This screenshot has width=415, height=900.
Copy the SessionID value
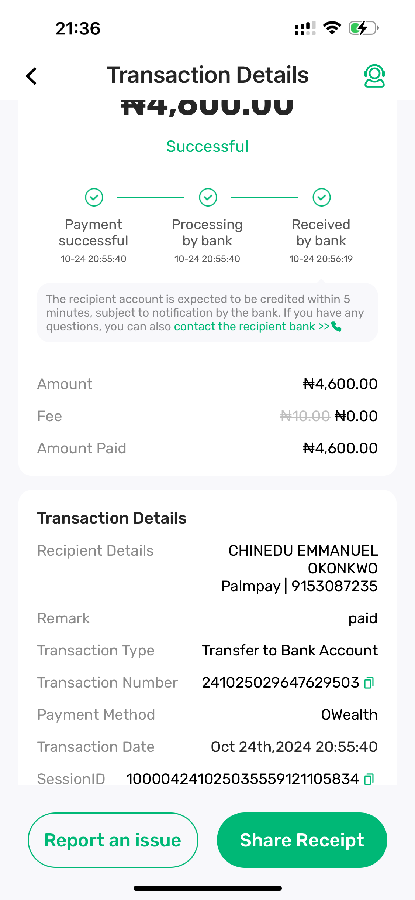point(369,779)
